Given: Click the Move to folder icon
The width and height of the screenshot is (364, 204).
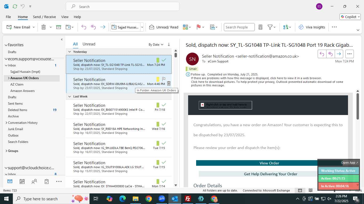Looking at the screenshot, I should coord(68,27).
